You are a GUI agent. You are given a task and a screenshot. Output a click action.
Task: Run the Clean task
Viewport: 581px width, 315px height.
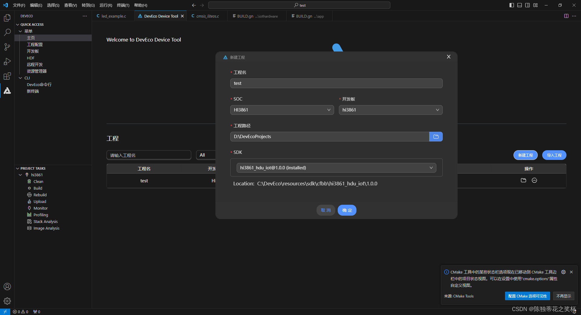point(38,182)
